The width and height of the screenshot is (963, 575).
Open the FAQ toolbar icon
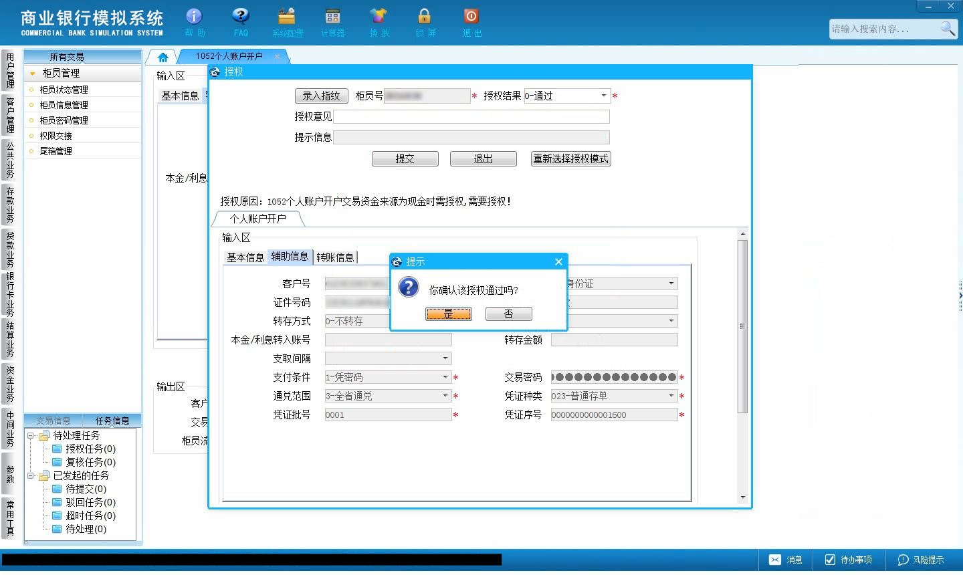pos(241,22)
